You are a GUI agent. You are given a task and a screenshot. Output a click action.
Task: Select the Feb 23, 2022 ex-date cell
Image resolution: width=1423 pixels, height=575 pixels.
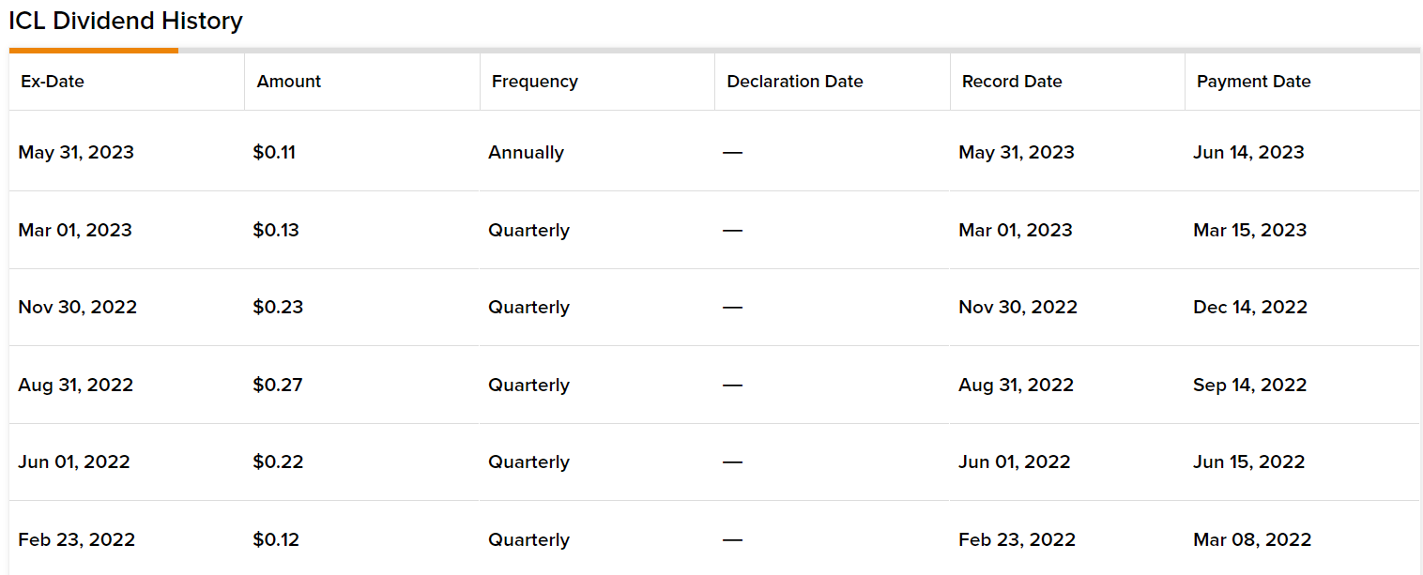tap(77, 539)
